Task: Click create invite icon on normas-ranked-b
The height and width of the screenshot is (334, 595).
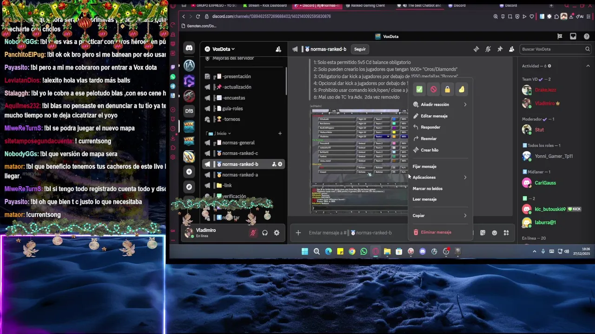Action: click(274, 164)
